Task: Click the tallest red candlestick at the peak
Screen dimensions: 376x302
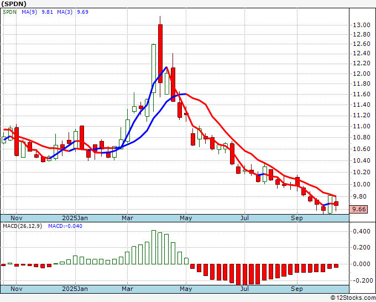Action: pos(160,53)
